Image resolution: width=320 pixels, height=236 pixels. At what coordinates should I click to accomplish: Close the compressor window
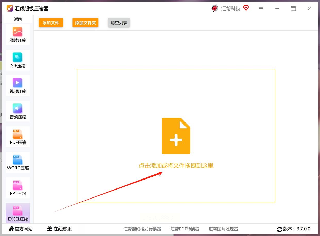point(309,9)
